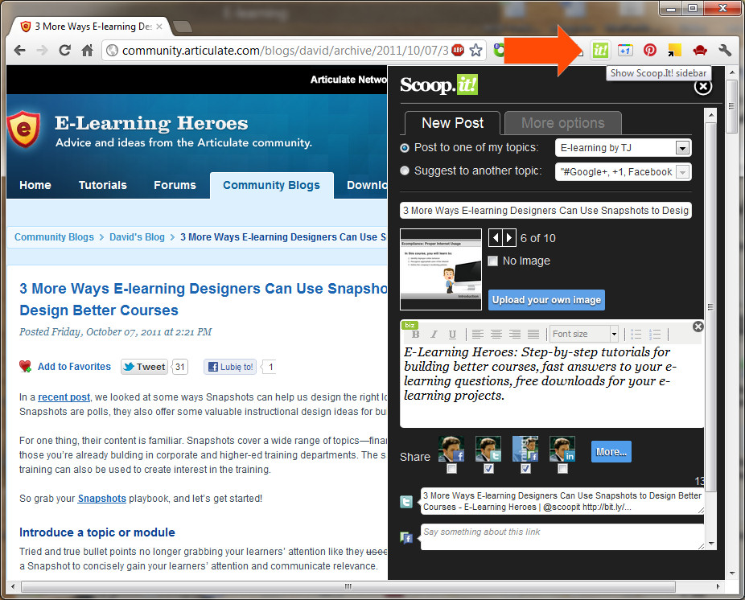The height and width of the screenshot is (600, 745).
Task: Open the 'recent post' link
Action: pyautogui.click(x=64, y=397)
